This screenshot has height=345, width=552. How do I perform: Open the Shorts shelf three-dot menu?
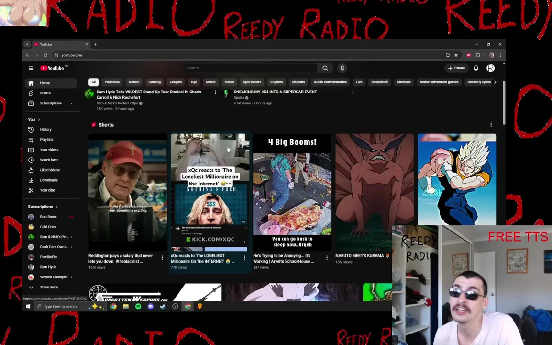tap(491, 125)
